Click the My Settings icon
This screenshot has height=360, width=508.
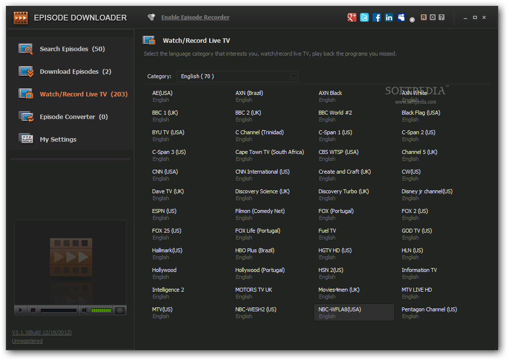pyautogui.click(x=26, y=139)
